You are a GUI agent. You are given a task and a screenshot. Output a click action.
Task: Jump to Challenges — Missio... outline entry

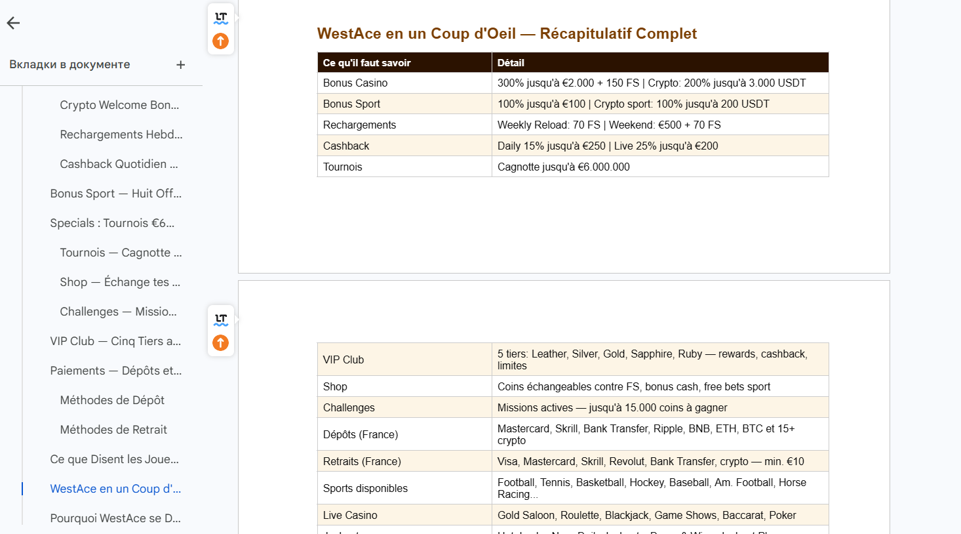point(118,312)
